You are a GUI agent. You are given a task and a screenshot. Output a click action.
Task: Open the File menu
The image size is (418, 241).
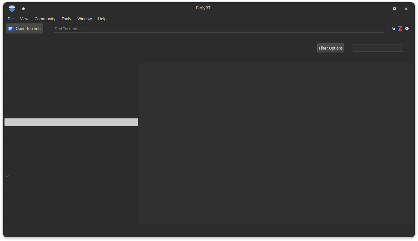coord(11,19)
